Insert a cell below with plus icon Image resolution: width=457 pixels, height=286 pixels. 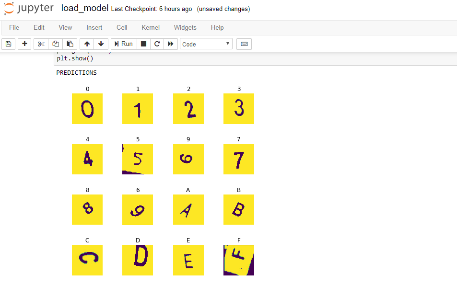click(24, 44)
